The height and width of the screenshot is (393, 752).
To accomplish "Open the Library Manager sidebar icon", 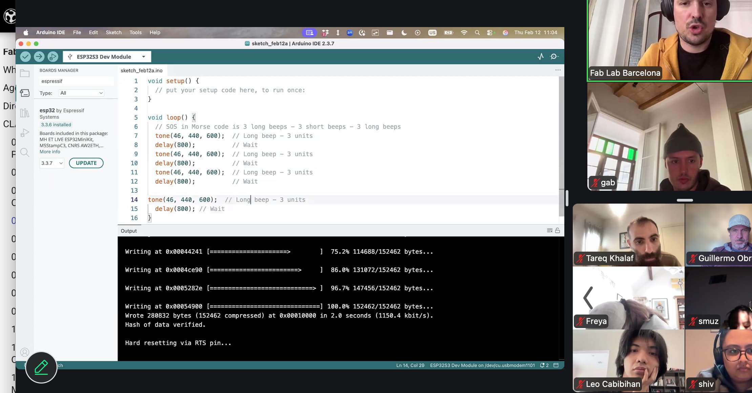I will point(25,113).
